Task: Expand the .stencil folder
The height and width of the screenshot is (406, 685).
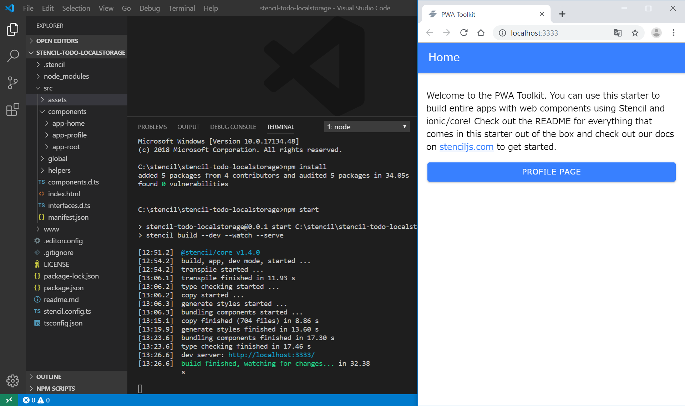Action: (76, 64)
